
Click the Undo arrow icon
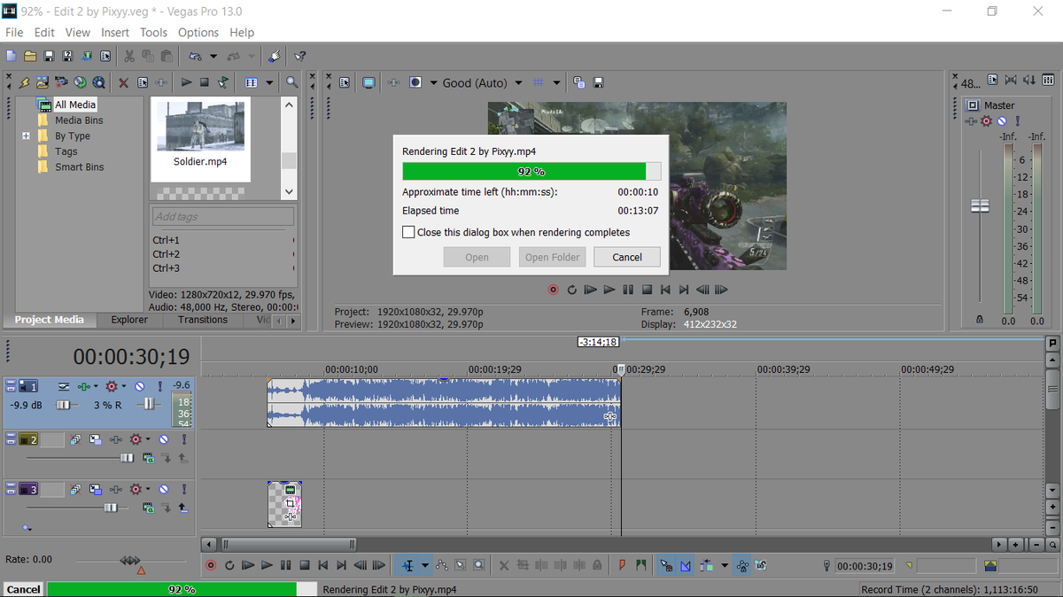pyautogui.click(x=195, y=56)
